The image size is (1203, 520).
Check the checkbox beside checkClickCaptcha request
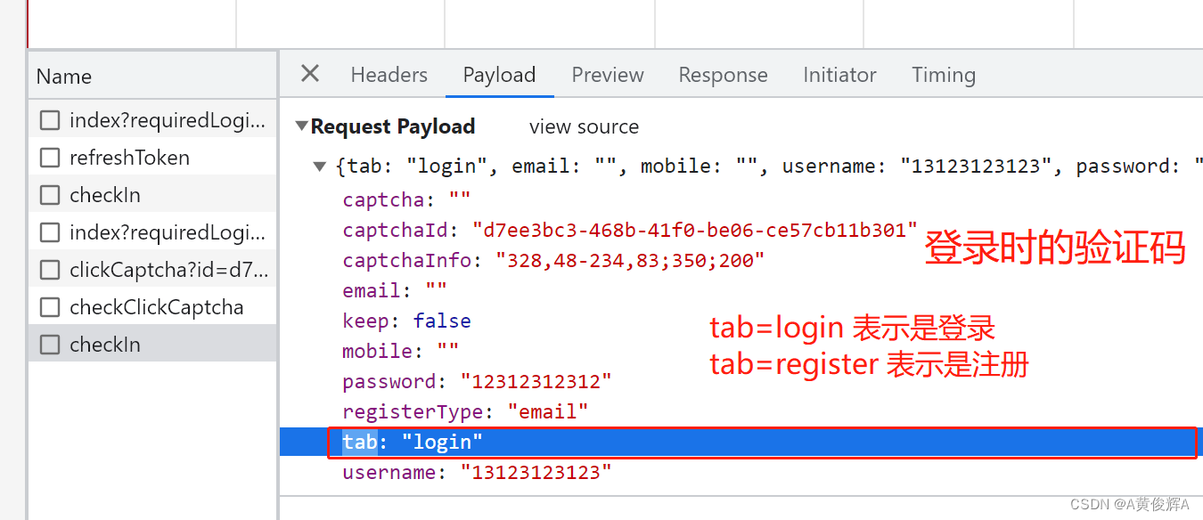(50, 306)
